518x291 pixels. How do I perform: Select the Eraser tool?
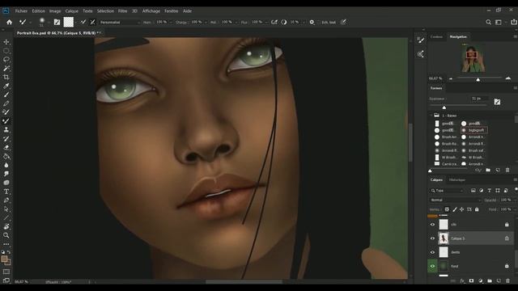6,147
